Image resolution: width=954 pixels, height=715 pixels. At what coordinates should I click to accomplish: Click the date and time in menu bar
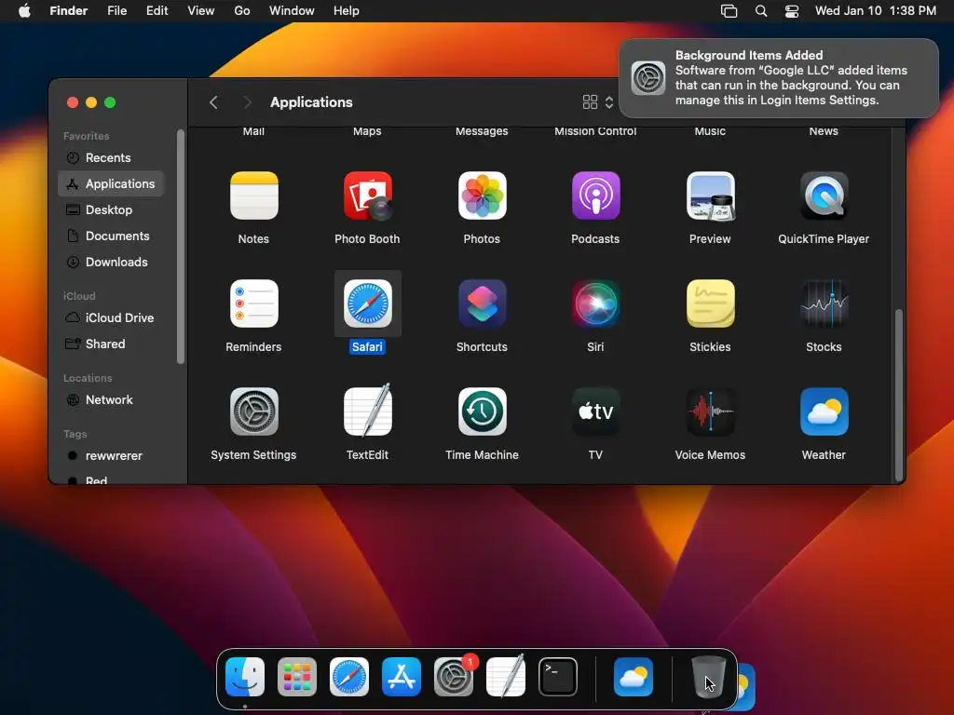tap(876, 11)
